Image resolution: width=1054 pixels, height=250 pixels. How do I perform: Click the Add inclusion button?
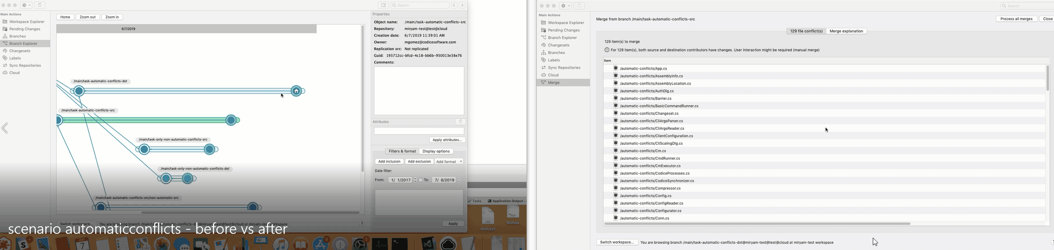389,161
